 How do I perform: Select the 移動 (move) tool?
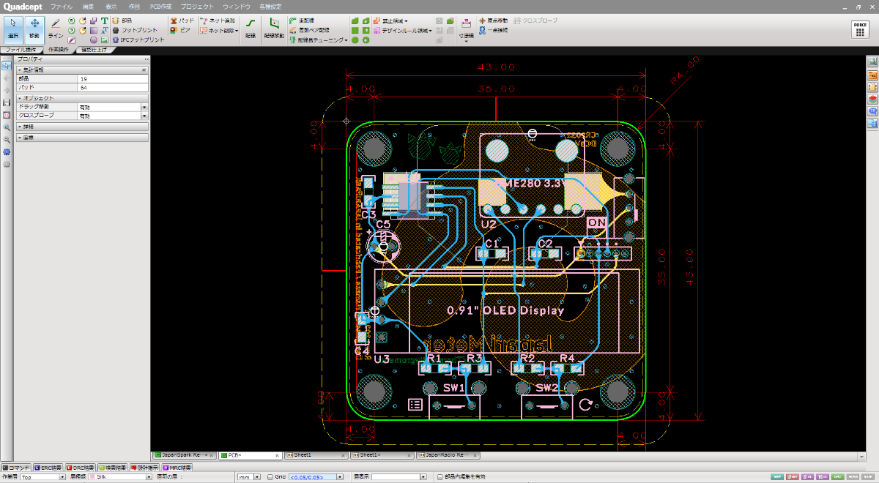pyautogui.click(x=34, y=29)
